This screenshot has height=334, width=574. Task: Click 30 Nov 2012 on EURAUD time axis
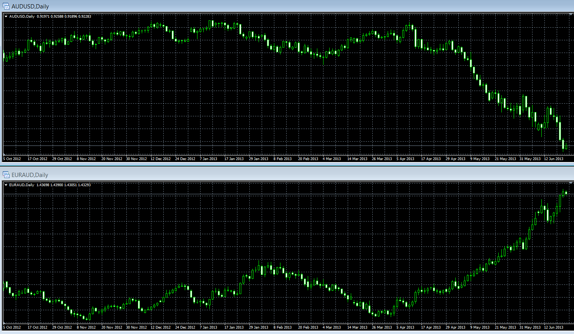click(x=136, y=327)
